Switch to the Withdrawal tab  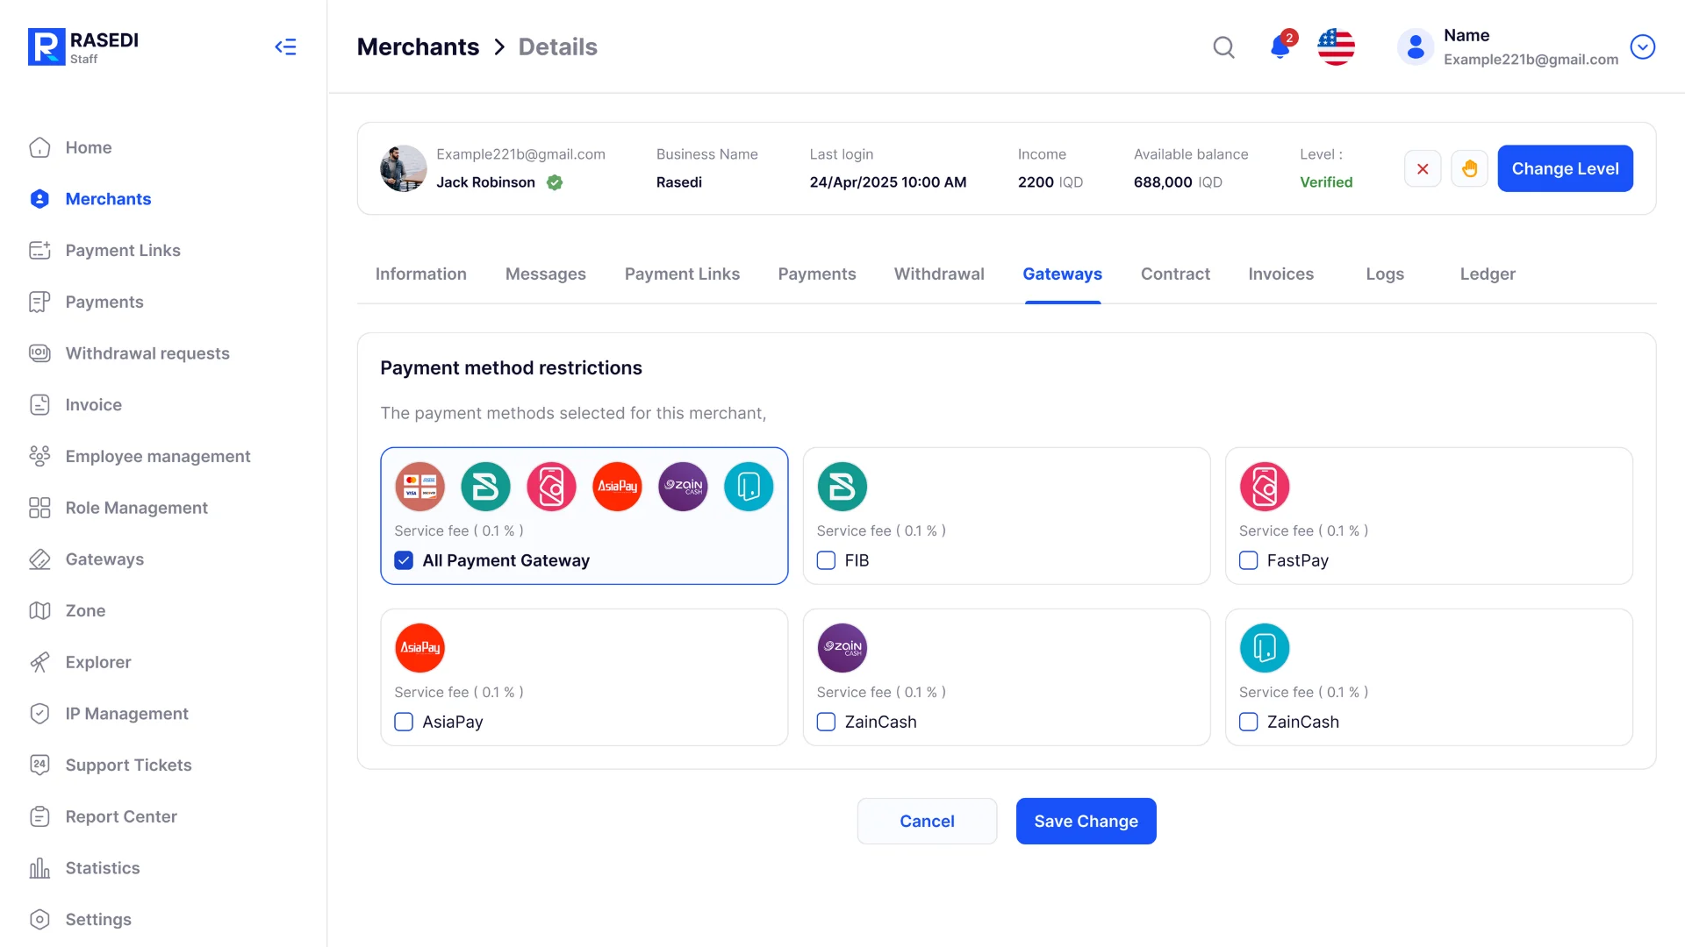(x=938, y=274)
